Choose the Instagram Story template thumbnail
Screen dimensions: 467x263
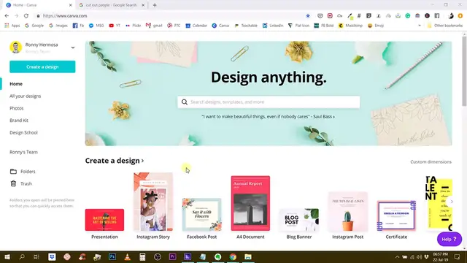click(153, 202)
